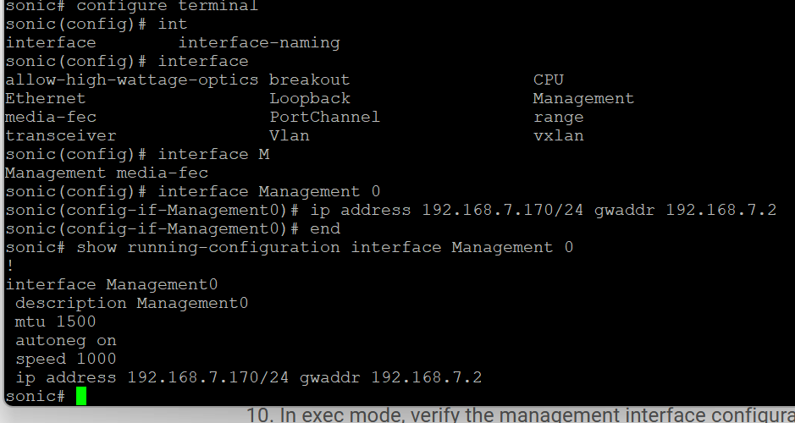The width and height of the screenshot is (795, 423).
Task: Click the "show running-configuration" command text
Action: [208, 247]
